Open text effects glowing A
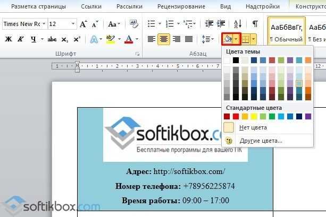The height and width of the screenshot is (217, 326). click(x=94, y=39)
